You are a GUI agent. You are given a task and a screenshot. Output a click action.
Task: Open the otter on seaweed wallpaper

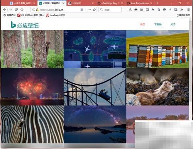pyautogui.click(x=157, y=87)
